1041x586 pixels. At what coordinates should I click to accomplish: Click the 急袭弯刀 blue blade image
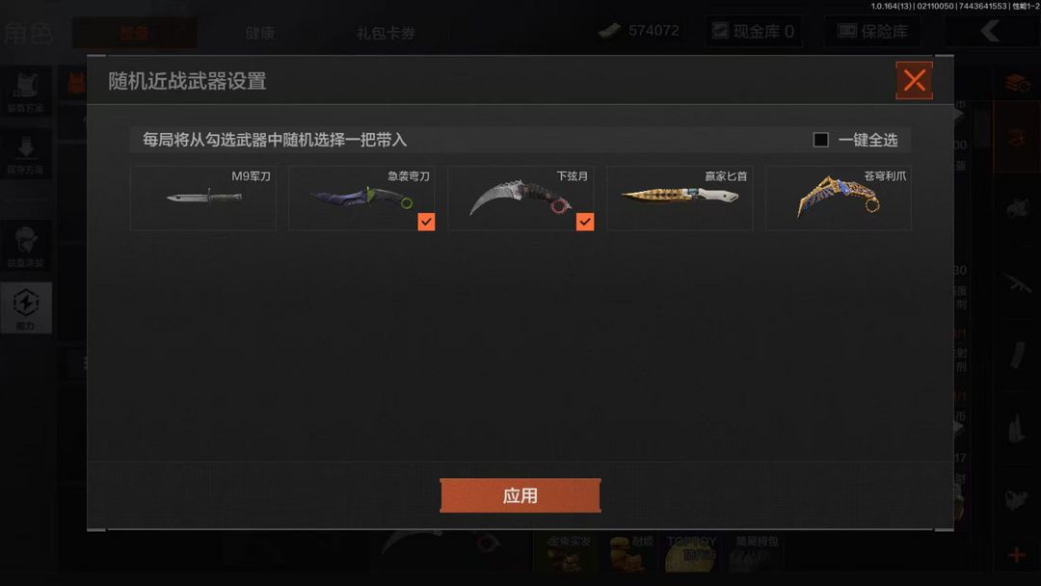(361, 198)
